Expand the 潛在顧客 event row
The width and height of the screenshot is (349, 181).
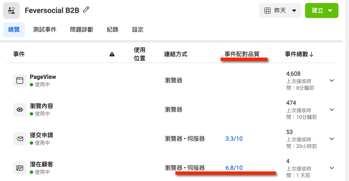point(332,168)
